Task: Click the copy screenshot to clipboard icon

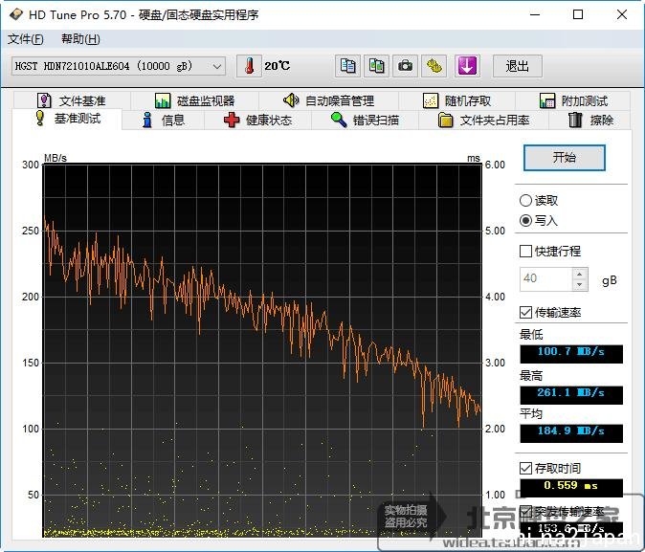Action: 376,66
